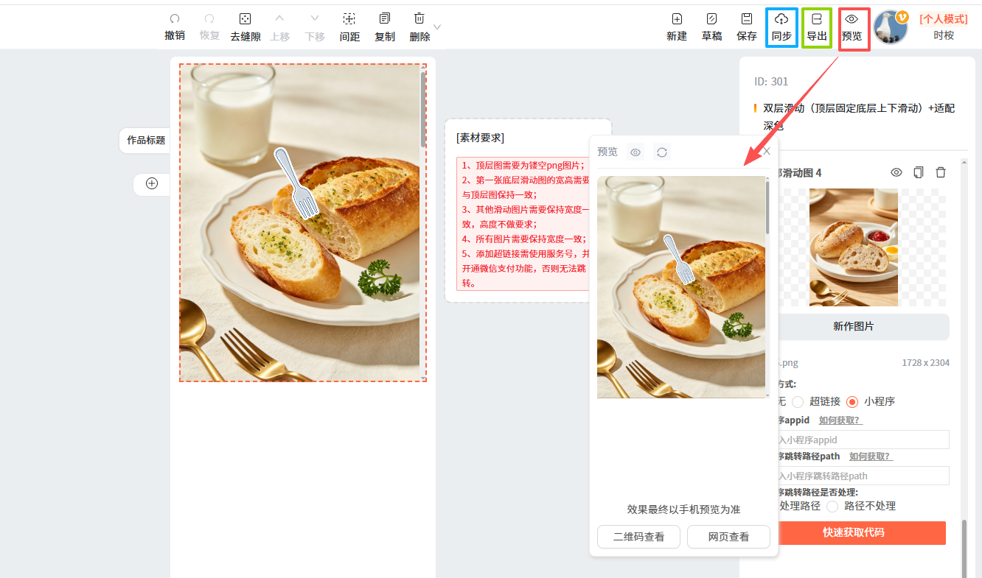
Task: Select the 恢复 redo icon
Action: (209, 18)
